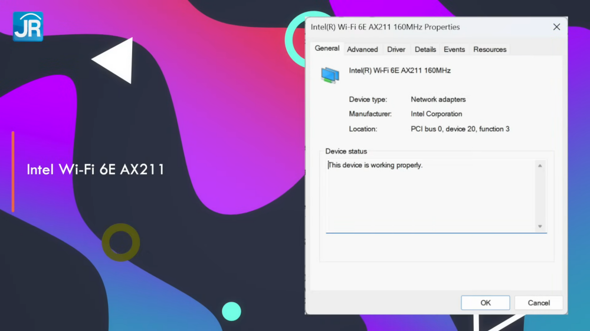
Task: View the Events tab
Action: point(454,49)
